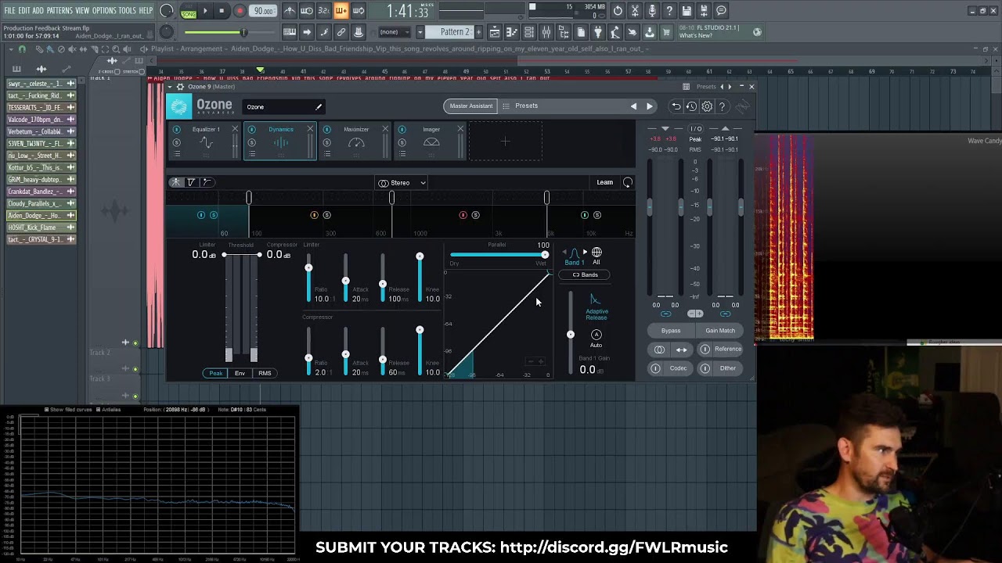This screenshot has height=563, width=1002.
Task: Click the Limiter Ratio slider handle
Action: (x=308, y=268)
